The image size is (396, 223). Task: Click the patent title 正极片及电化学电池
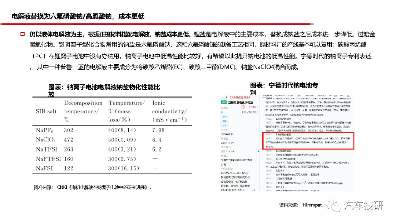pyautogui.click(x=241, y=103)
